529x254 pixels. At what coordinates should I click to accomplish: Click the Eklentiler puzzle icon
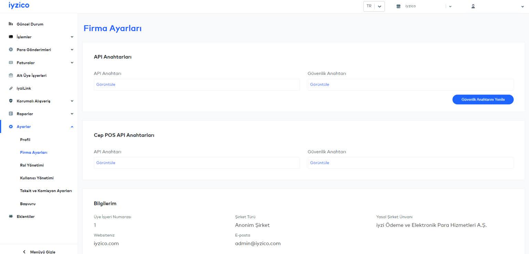click(x=11, y=217)
